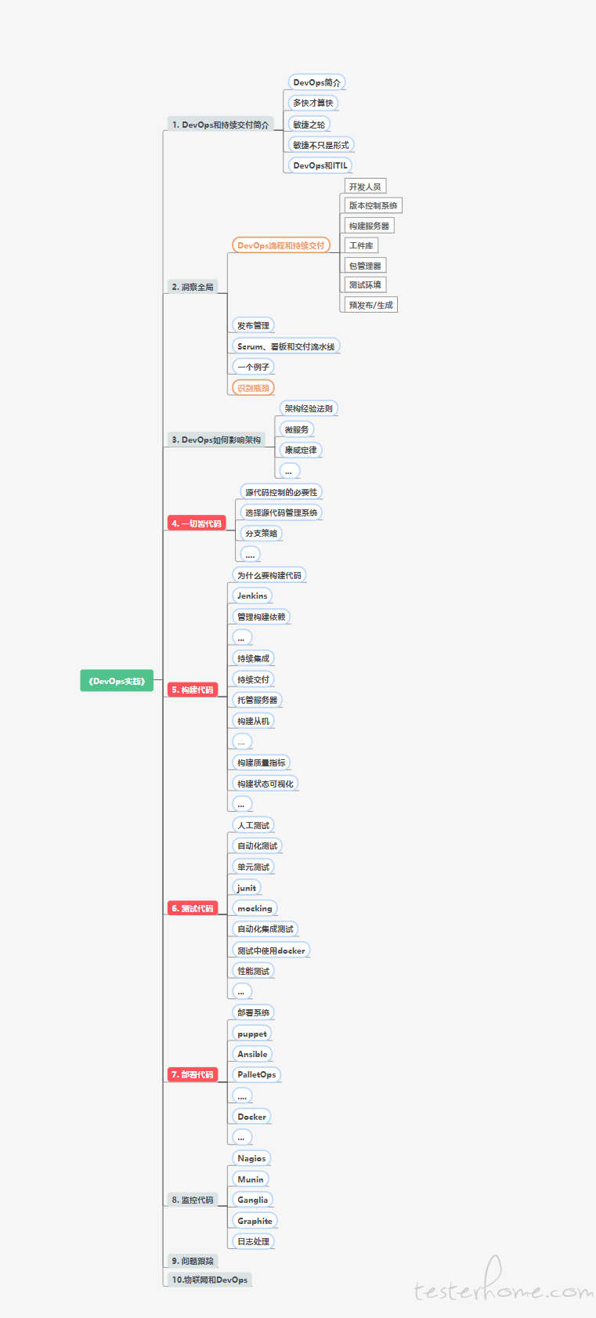The width and height of the screenshot is (596, 1318).
Task: Click the 'mocking' subtopic node
Action: click(x=255, y=908)
